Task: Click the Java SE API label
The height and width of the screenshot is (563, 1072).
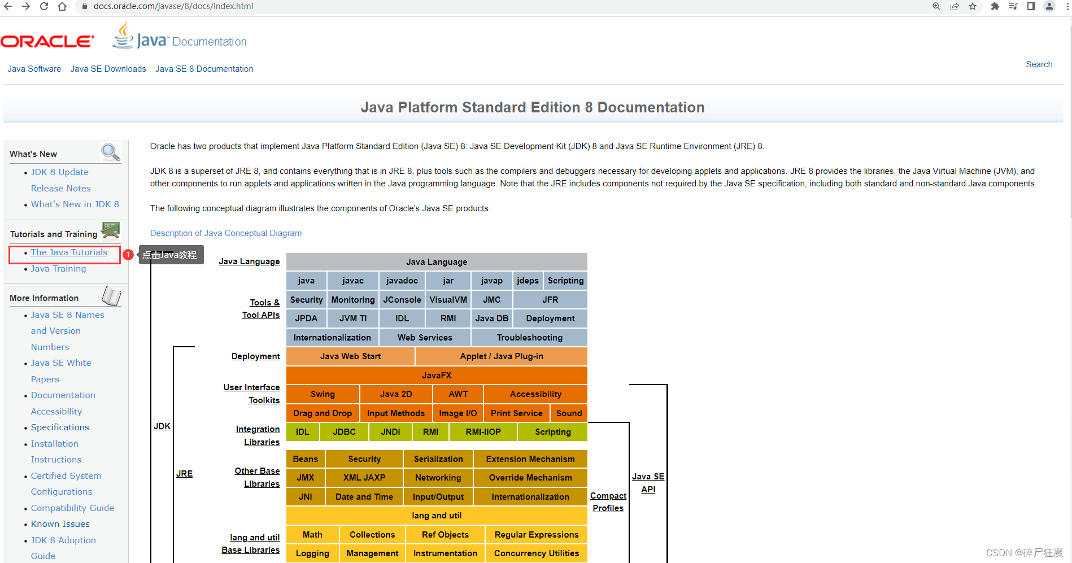Action: tap(648, 483)
